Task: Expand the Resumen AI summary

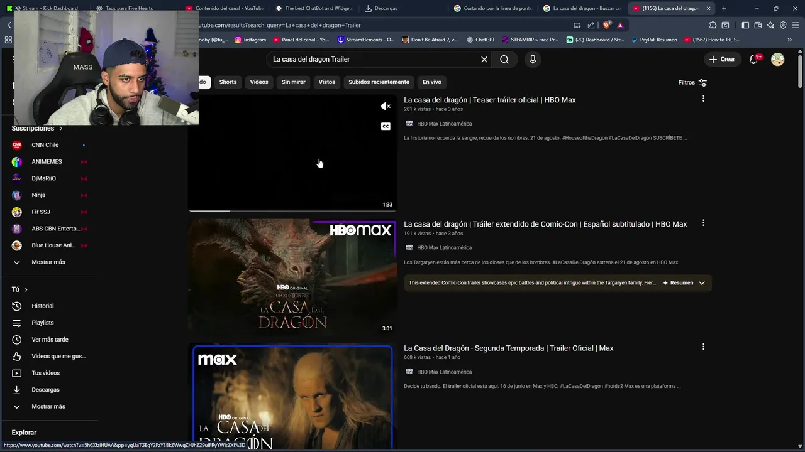Action: click(x=684, y=283)
